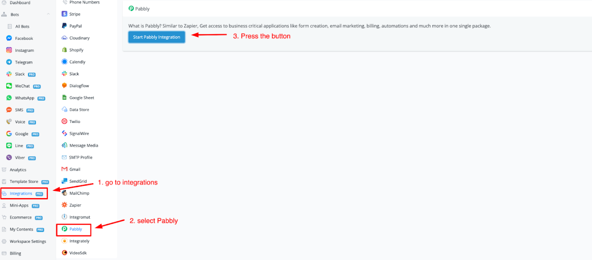Select MailChimp integration
The image size is (592, 260).
79,193
